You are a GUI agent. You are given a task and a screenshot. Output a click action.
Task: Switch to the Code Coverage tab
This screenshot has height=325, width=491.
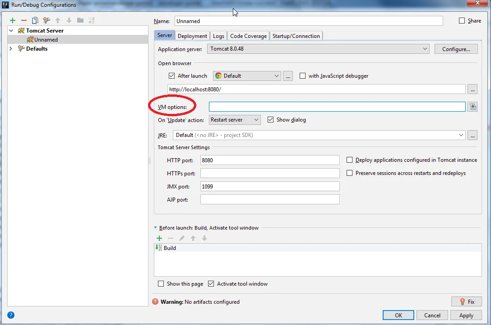[x=248, y=36]
